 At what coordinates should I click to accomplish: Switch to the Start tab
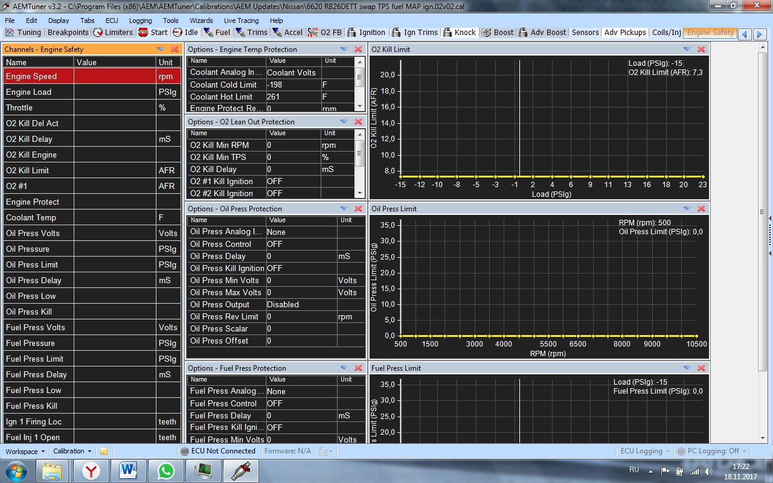153,33
